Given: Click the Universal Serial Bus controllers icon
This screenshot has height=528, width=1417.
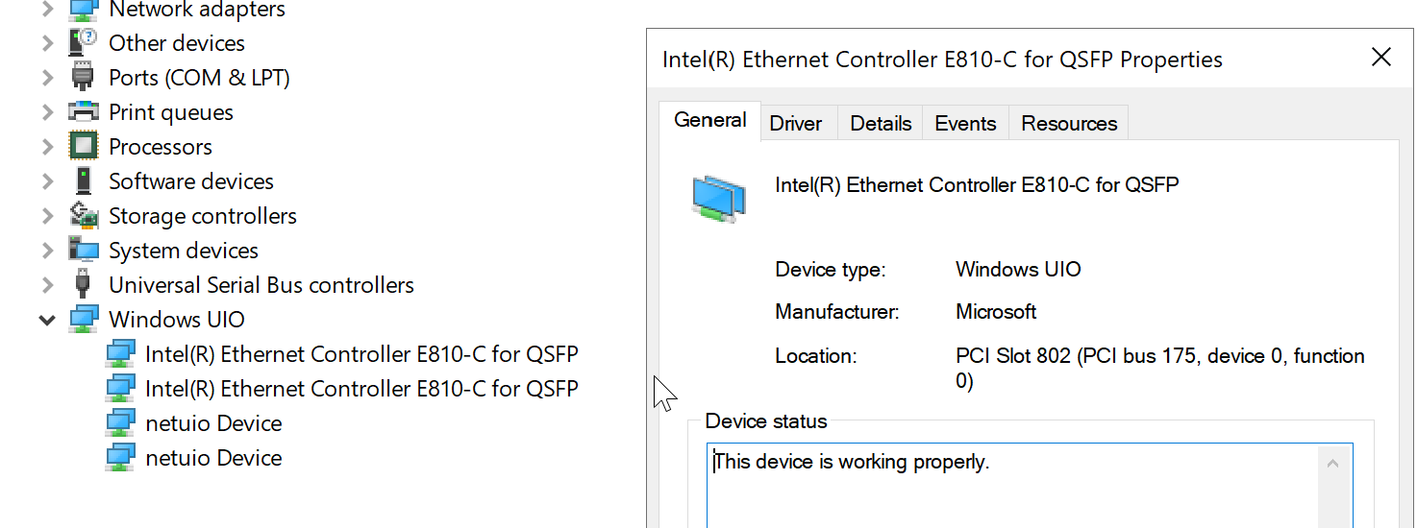Looking at the screenshot, I should 84,285.
